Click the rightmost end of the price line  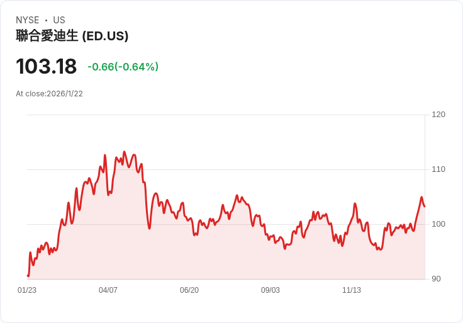click(x=425, y=206)
